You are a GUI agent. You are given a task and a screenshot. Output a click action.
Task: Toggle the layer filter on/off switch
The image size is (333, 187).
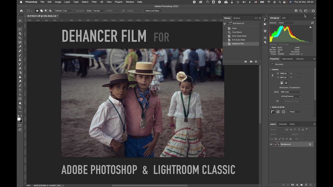click(307, 129)
